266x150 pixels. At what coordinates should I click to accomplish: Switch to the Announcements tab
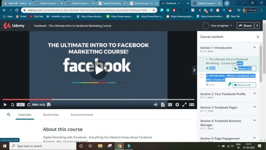coord(82,115)
